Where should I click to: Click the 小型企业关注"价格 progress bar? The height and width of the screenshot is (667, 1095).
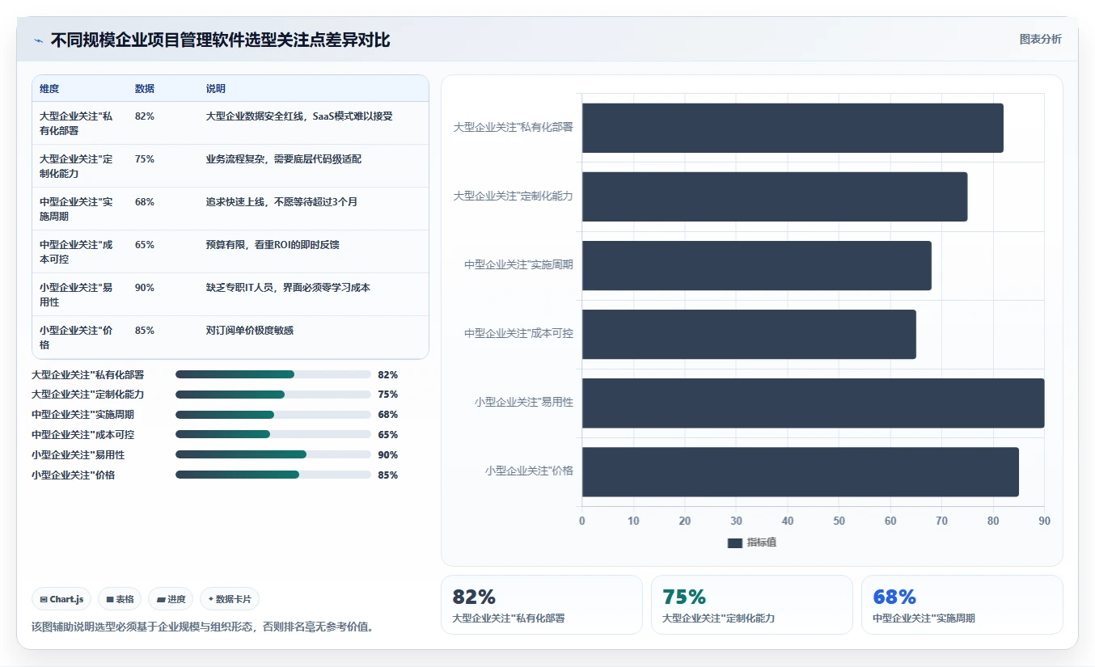pos(273,475)
